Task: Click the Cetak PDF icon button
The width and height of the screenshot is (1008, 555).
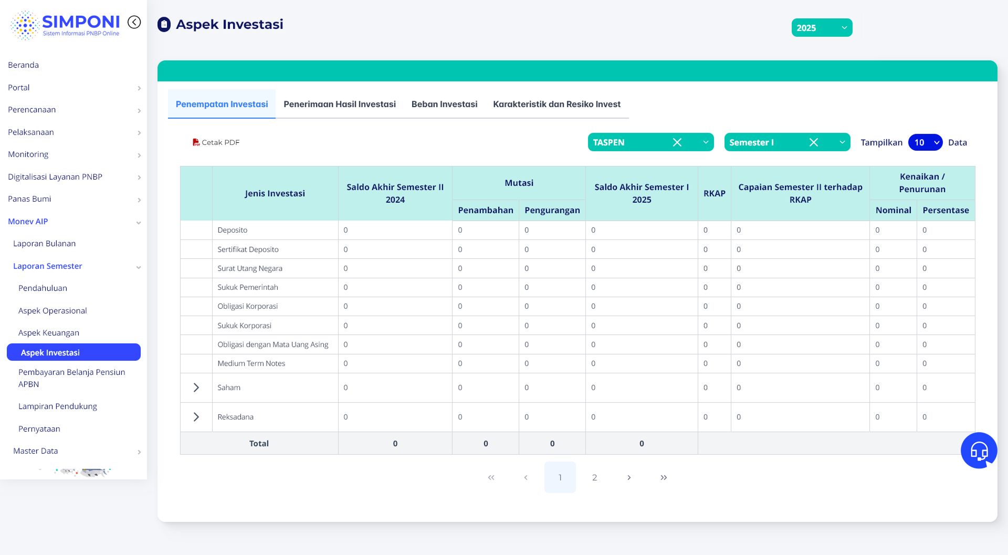Action: [216, 142]
